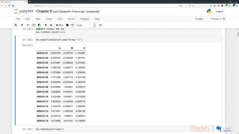The width and height of the screenshot is (239, 134).
Task: Move the selected cell up
Action: [46, 25]
